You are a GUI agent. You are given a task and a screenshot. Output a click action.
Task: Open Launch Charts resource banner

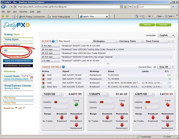[18, 78]
